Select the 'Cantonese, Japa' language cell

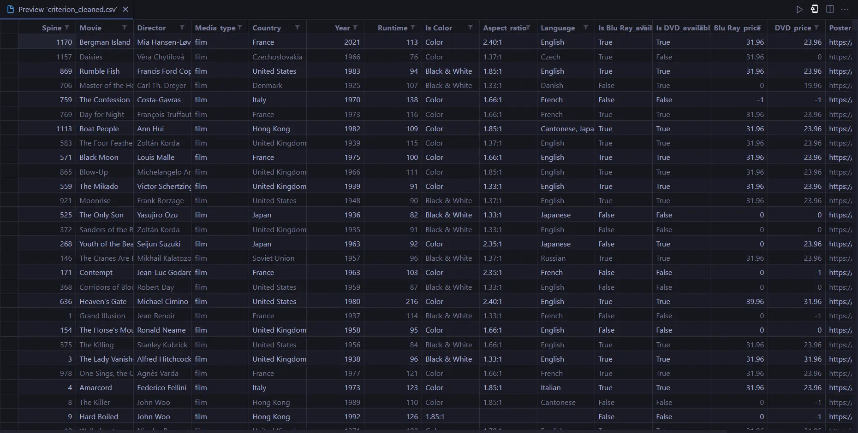coord(566,129)
